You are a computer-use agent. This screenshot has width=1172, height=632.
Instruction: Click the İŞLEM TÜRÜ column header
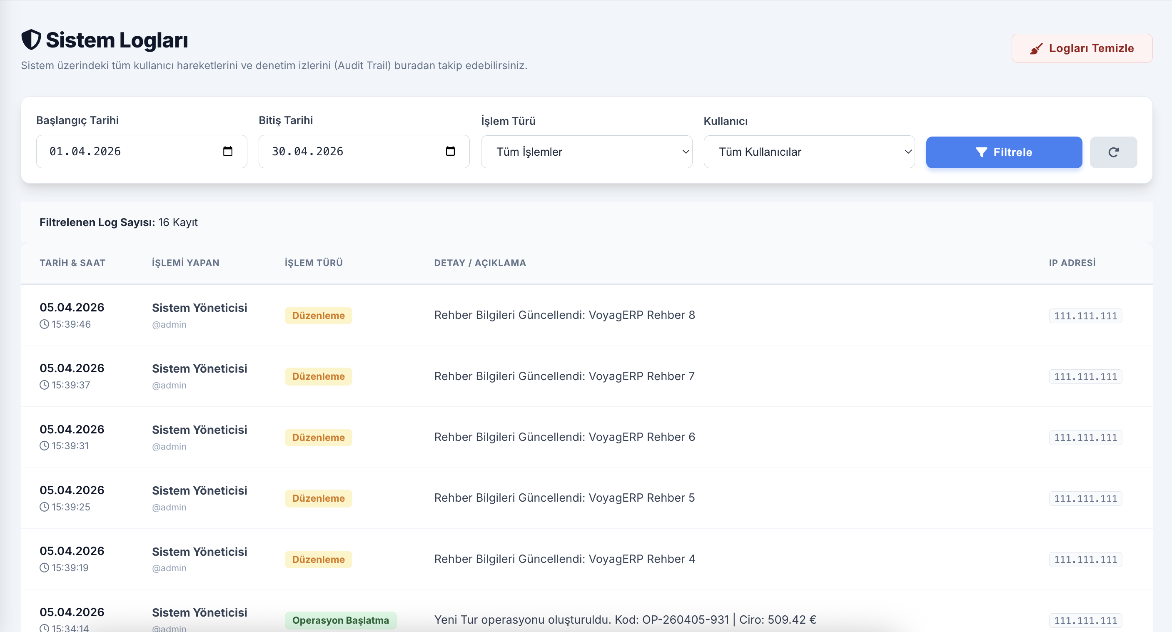314,263
